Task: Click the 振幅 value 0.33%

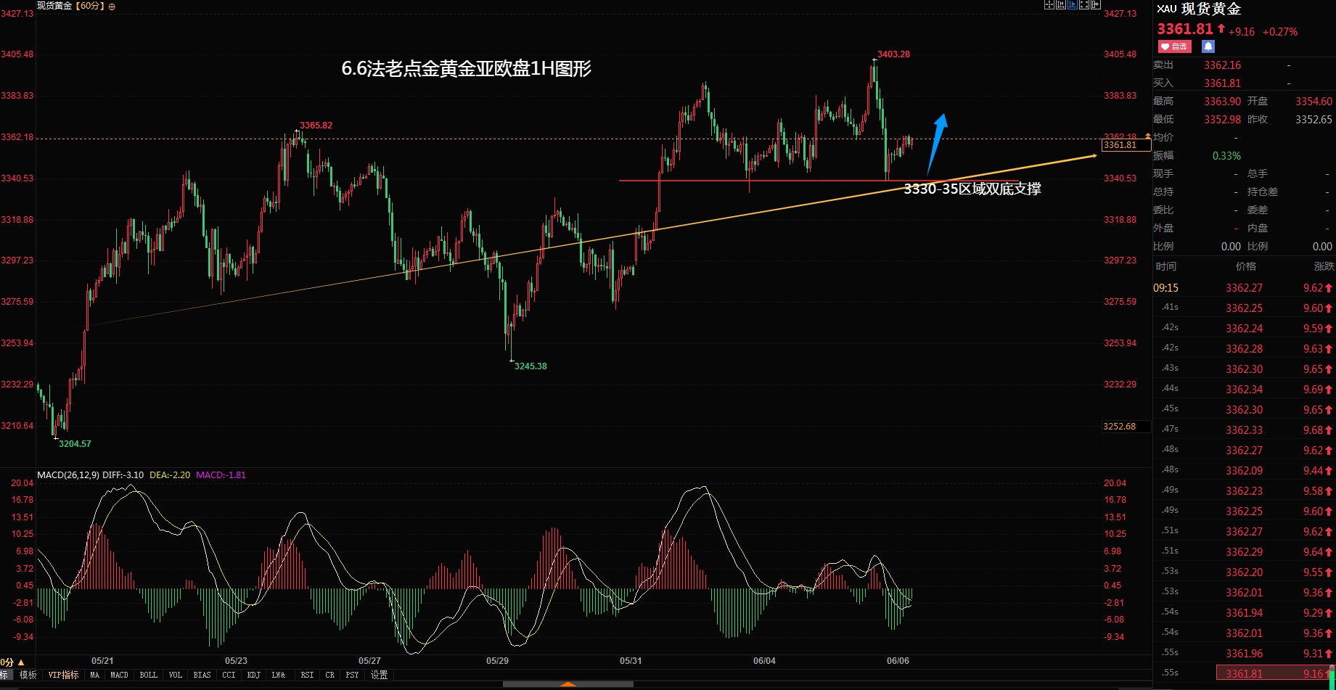Action: tap(1226, 156)
